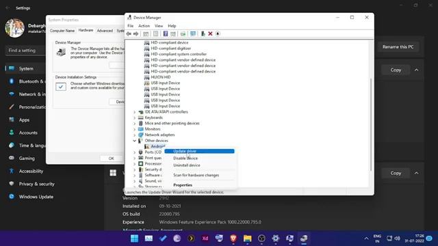The height and width of the screenshot is (246, 438).
Task: Switch to Advanced tab in System Properties
Action: tap(105, 31)
